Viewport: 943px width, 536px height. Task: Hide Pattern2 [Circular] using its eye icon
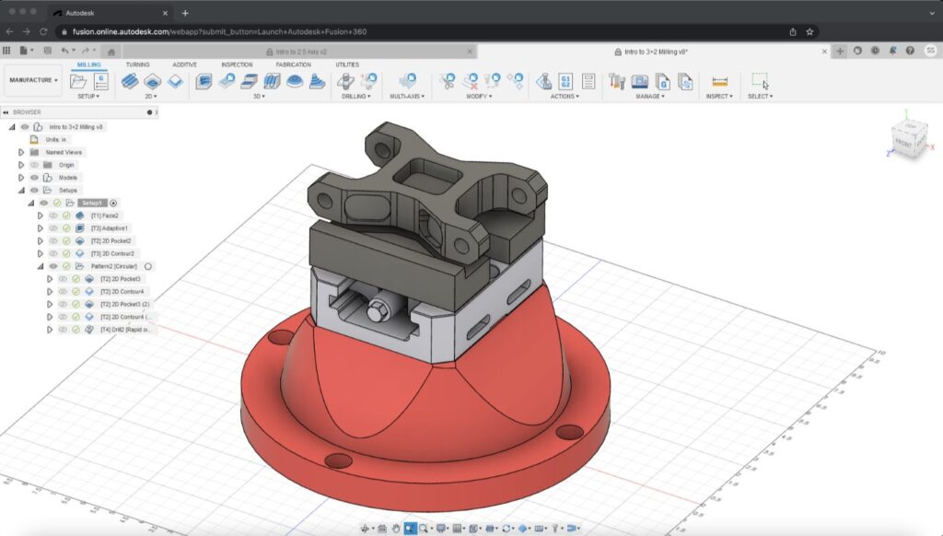(53, 266)
